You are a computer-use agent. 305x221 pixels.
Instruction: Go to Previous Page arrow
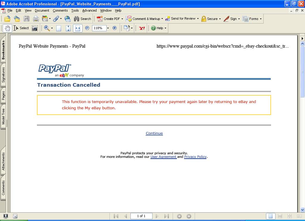[125, 216]
